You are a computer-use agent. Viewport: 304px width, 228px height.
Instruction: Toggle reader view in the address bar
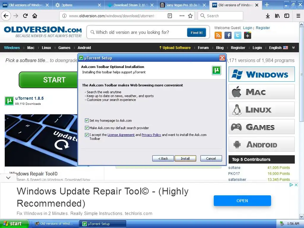click(170, 16)
